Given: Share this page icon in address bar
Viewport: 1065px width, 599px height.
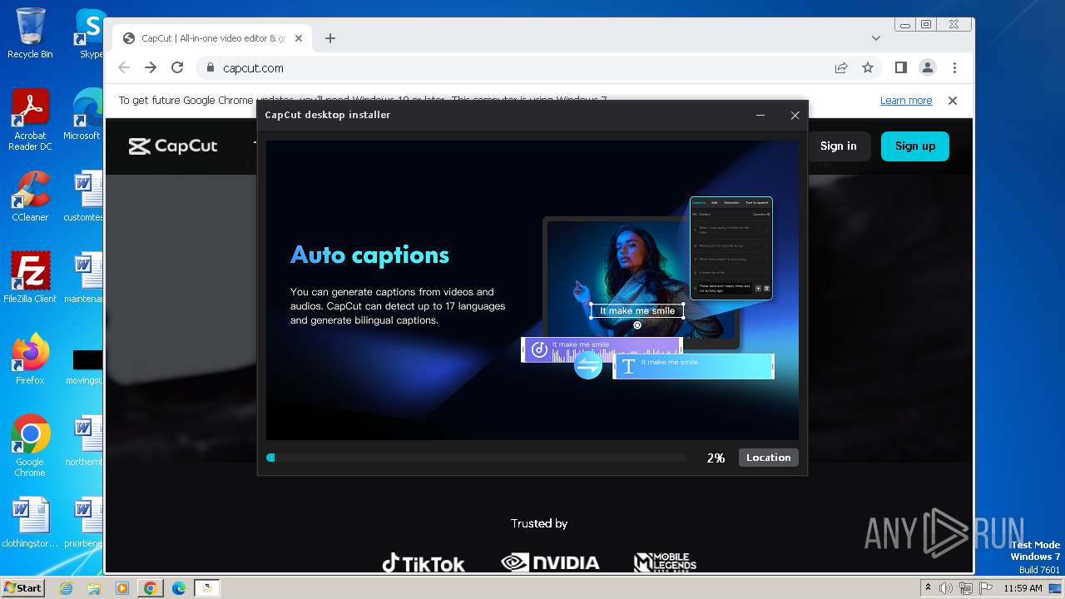Looking at the screenshot, I should point(841,68).
